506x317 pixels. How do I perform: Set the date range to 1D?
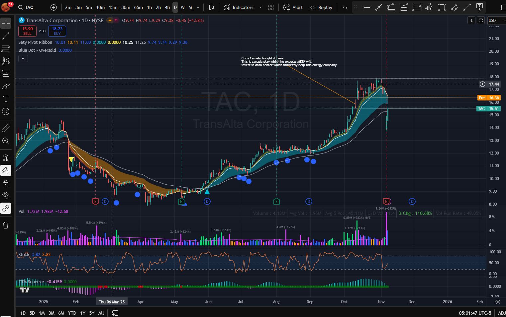coord(23,313)
